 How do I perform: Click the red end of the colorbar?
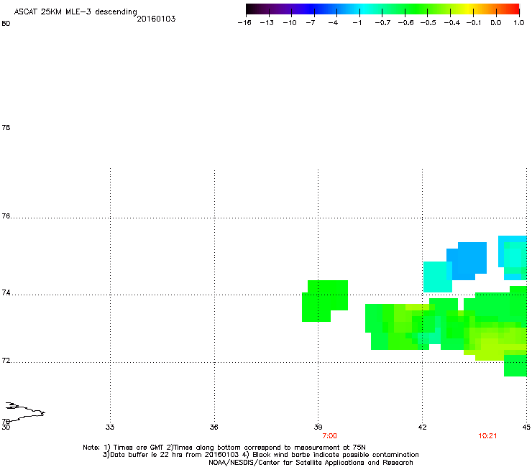(513, 9)
